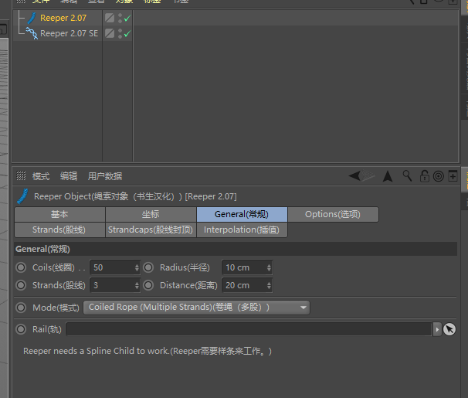
Task: Click the Reeper Object title text
Action: [135, 196]
